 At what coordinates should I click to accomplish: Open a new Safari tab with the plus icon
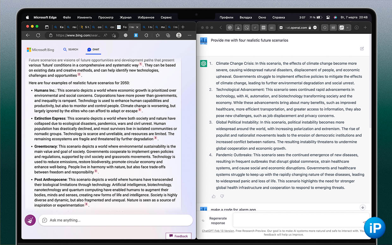click(x=365, y=28)
